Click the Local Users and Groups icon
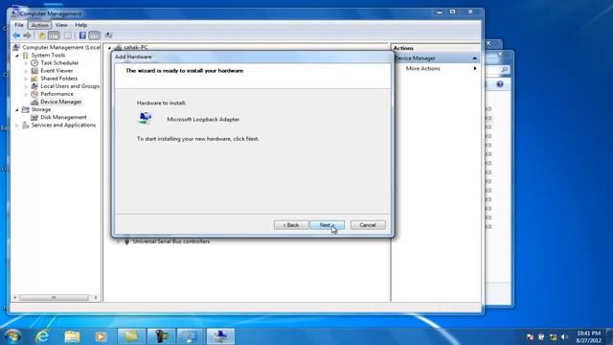The height and width of the screenshot is (345, 613). coord(34,86)
